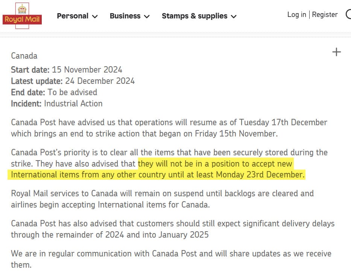The image size is (351, 276).
Task: Click the End date label
Action: [28, 92]
